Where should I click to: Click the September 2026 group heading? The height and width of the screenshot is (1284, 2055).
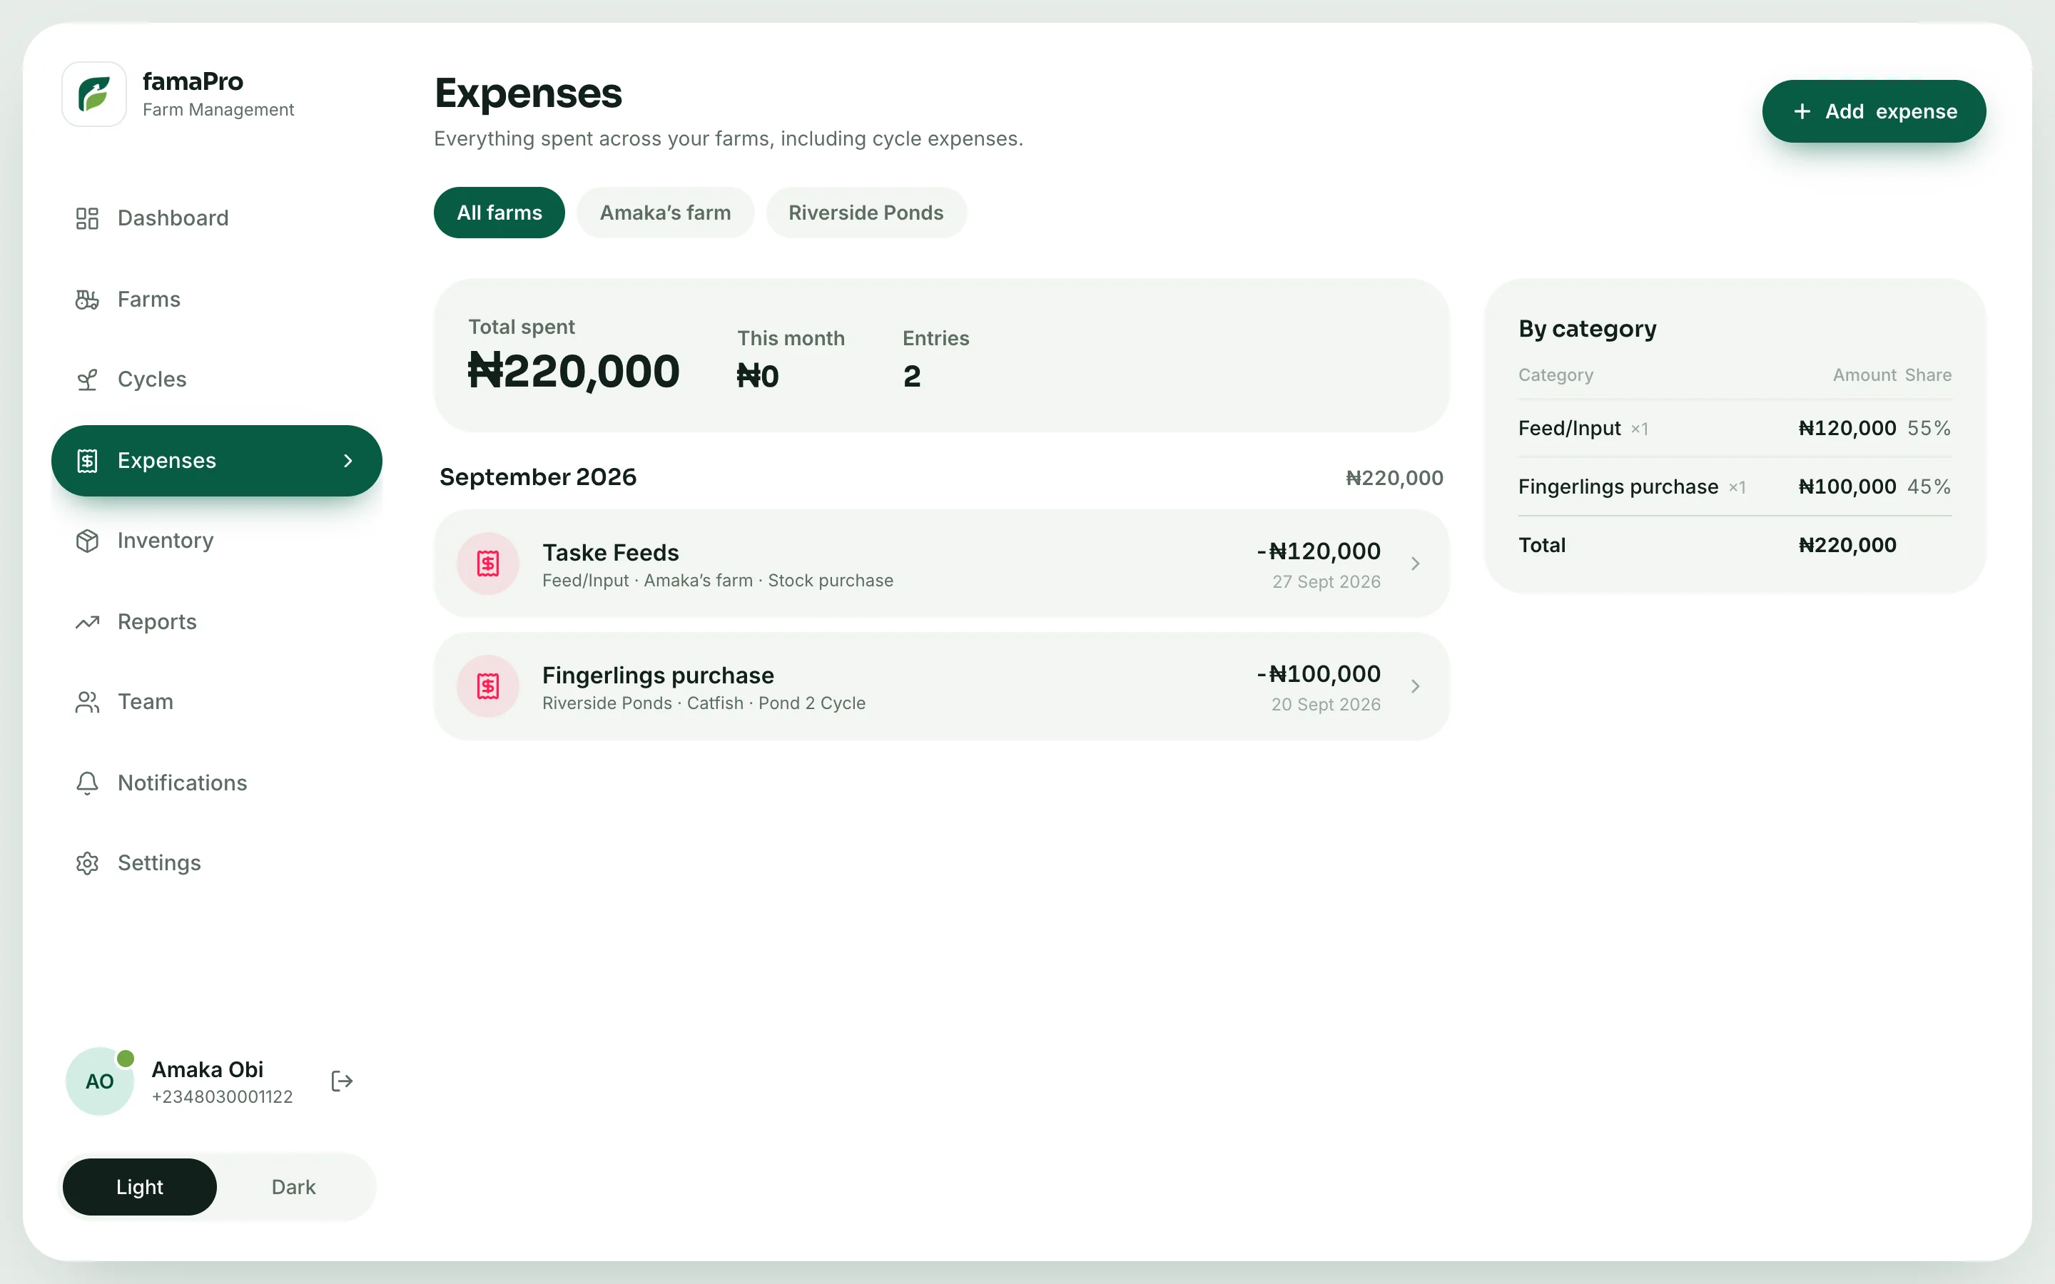[537, 477]
